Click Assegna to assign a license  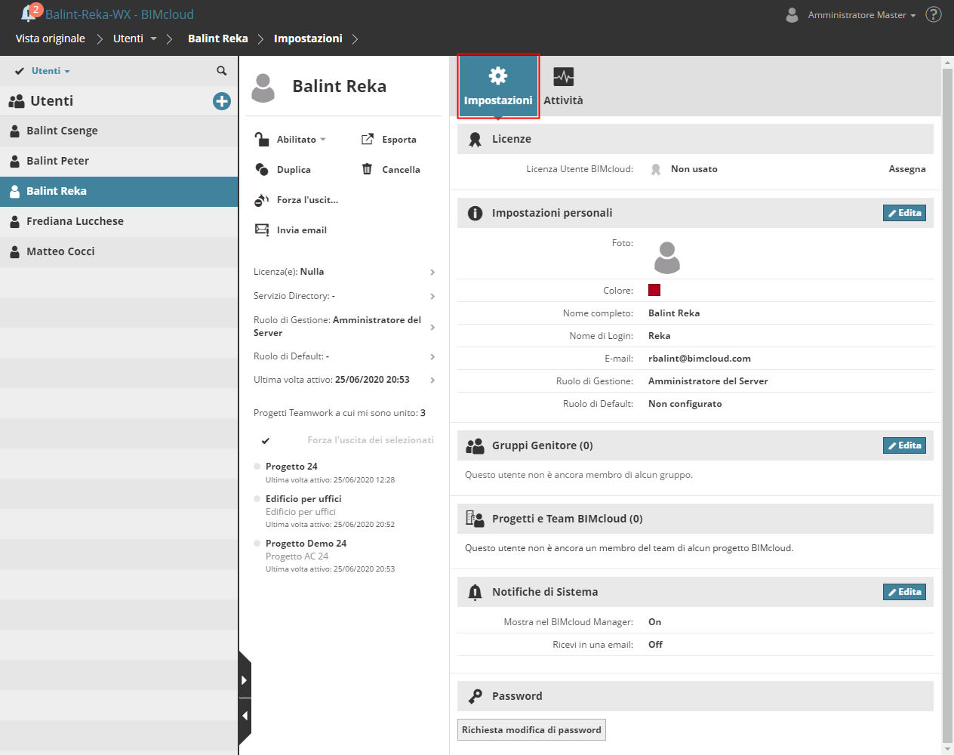pos(907,169)
